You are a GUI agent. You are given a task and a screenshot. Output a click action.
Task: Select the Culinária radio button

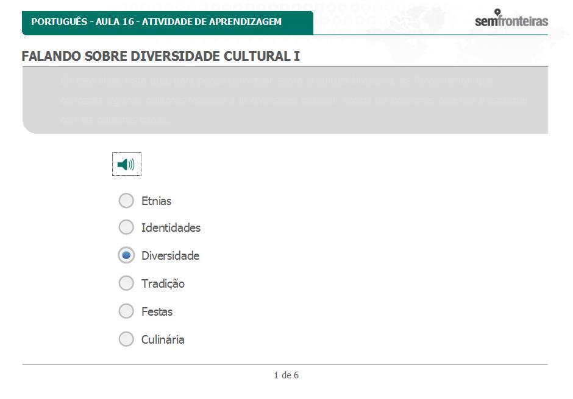point(126,339)
